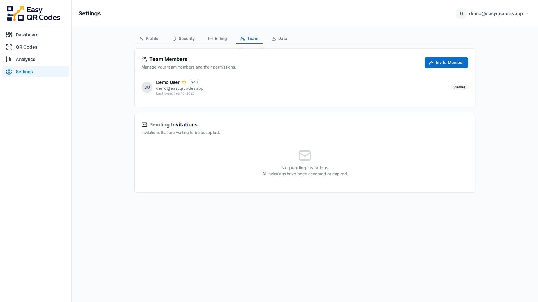Click the Pending Invitations heading
The height and width of the screenshot is (302, 538).
pyautogui.click(x=173, y=125)
